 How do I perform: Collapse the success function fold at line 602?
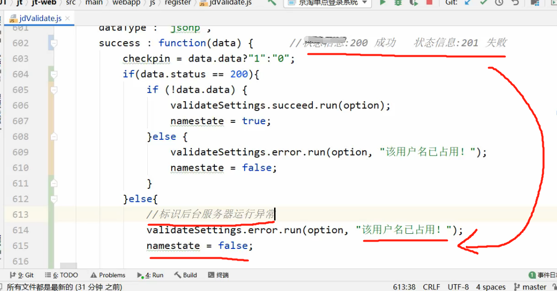click(54, 43)
